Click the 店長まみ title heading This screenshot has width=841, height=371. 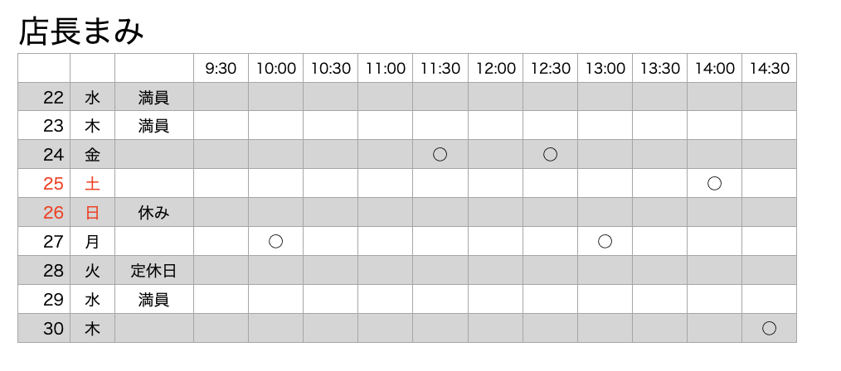(81, 31)
